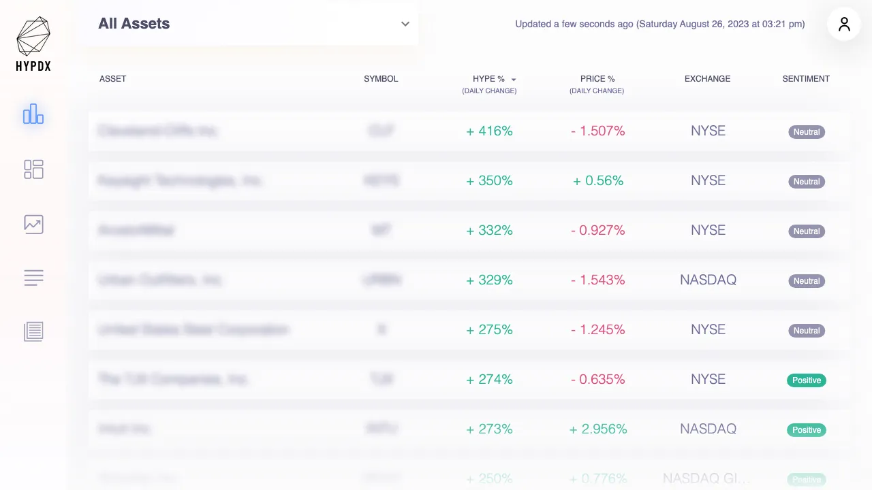
Task: Click the Neutral badge in +350% row
Action: point(807,182)
